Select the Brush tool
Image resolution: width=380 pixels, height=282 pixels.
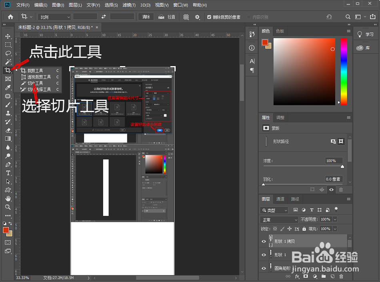8,105
